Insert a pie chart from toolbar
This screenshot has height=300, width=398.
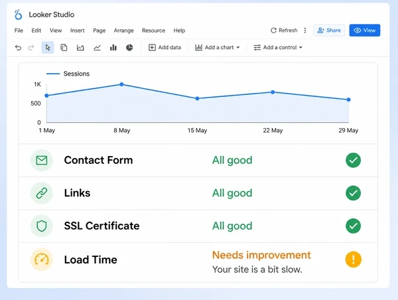click(x=129, y=48)
